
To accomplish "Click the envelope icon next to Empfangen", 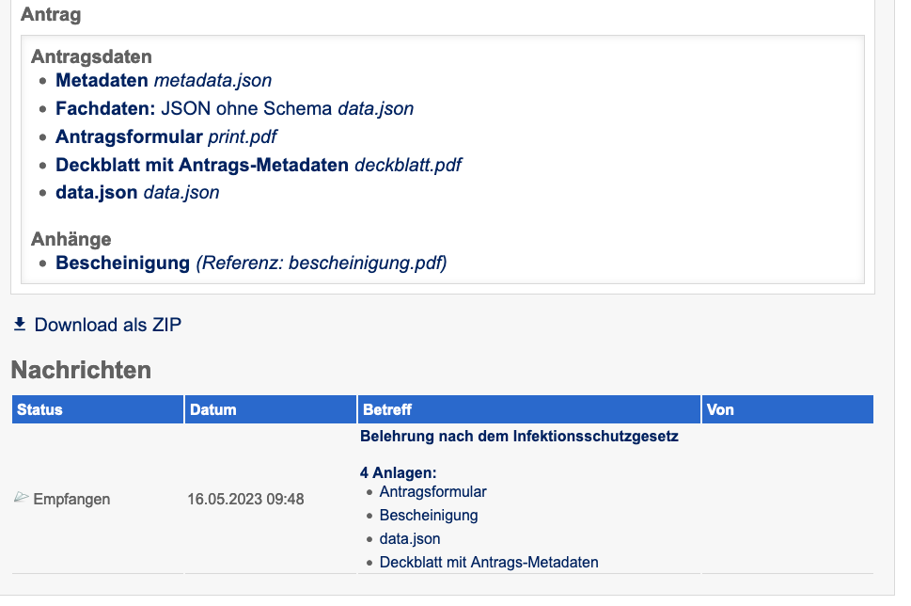I will point(22,498).
